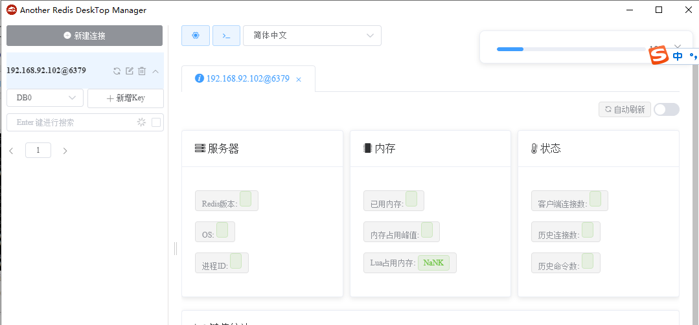Click the 自动刷新 label
Viewport: 699px width, 325px height.
tap(625, 109)
